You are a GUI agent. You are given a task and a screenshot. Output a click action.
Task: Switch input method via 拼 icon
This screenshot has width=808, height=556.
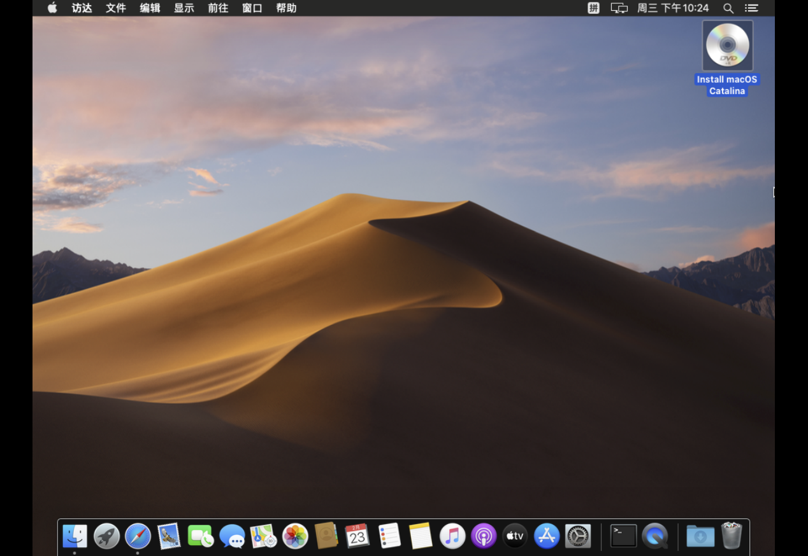coord(593,8)
